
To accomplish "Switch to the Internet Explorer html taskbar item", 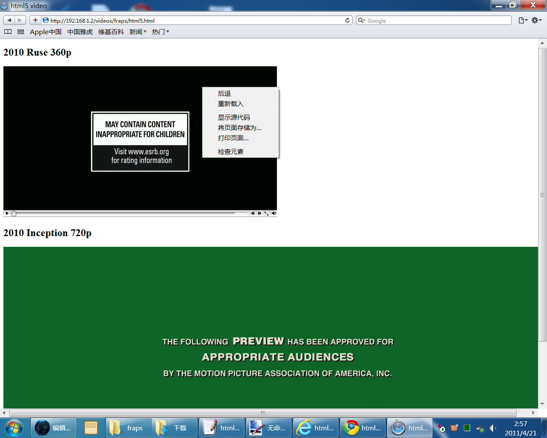I will [x=316, y=428].
